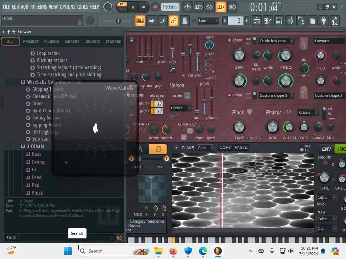
Task: Click the Pluck shape icon
Action: point(249,112)
